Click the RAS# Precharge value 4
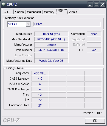107x126 pixels. point(40,89)
